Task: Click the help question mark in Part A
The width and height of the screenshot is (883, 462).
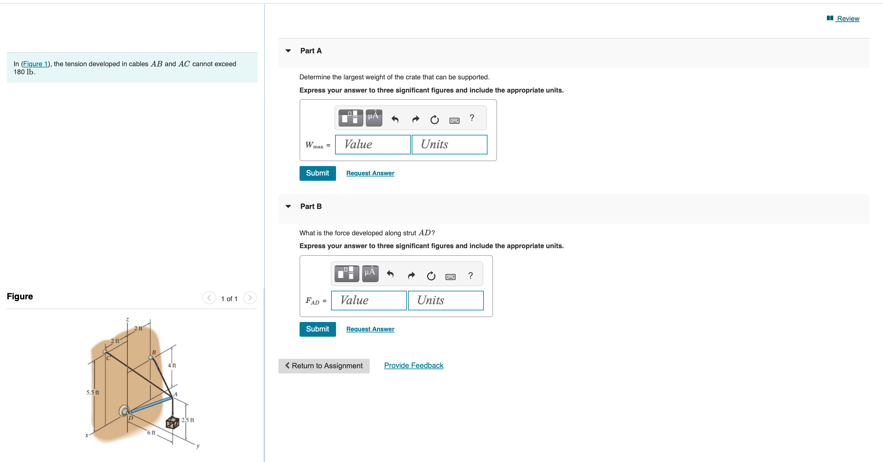Action: pyautogui.click(x=472, y=118)
